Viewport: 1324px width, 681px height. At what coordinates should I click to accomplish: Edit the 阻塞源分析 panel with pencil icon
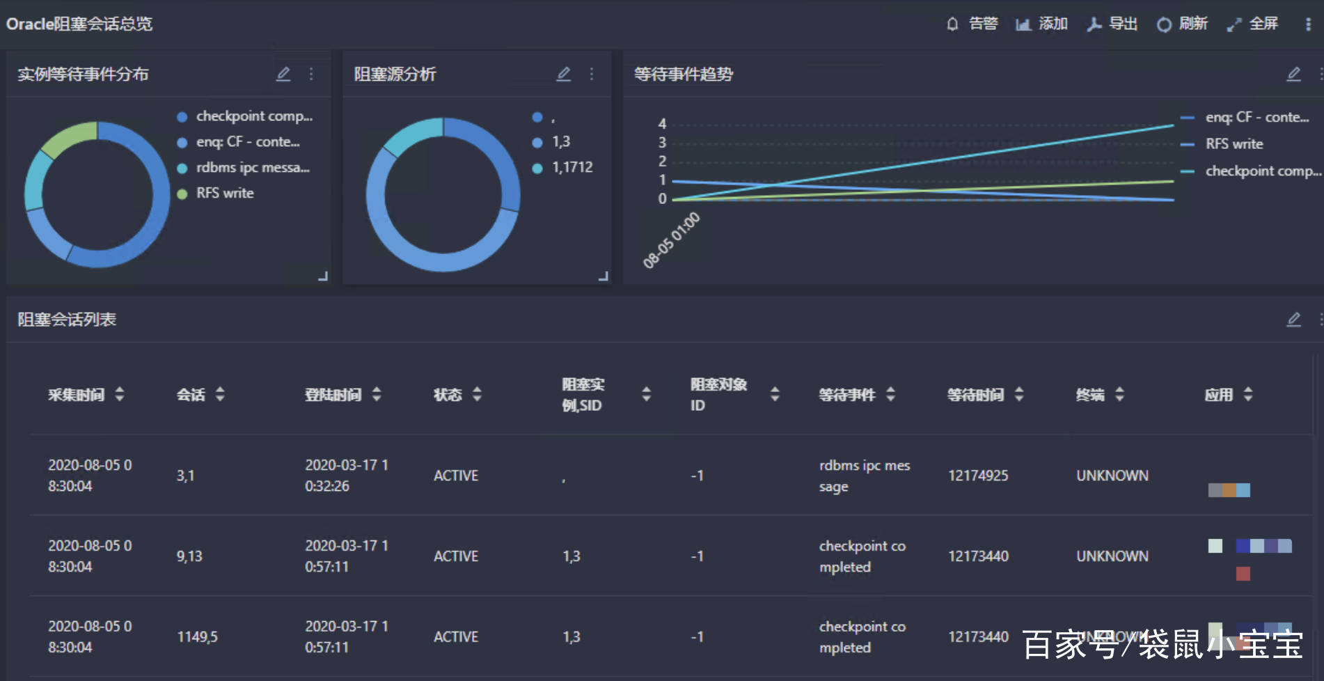click(564, 74)
